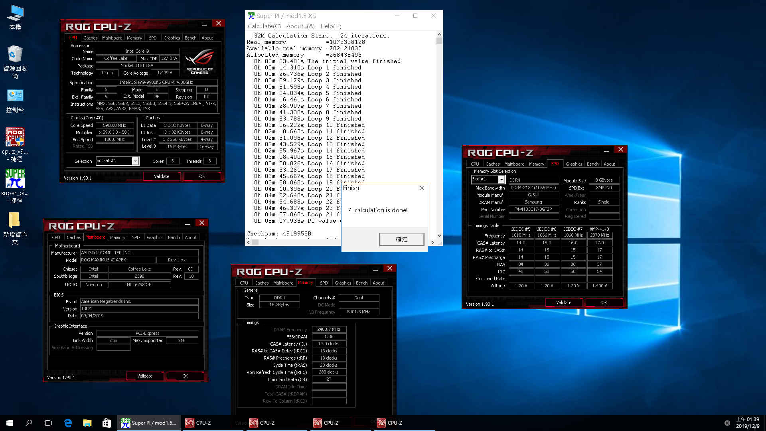Click Core Speed value 5900.0 MHz
The height and width of the screenshot is (431, 766).
[x=115, y=125]
